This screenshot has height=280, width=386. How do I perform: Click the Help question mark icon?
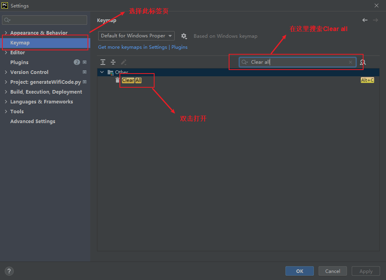coord(9,271)
